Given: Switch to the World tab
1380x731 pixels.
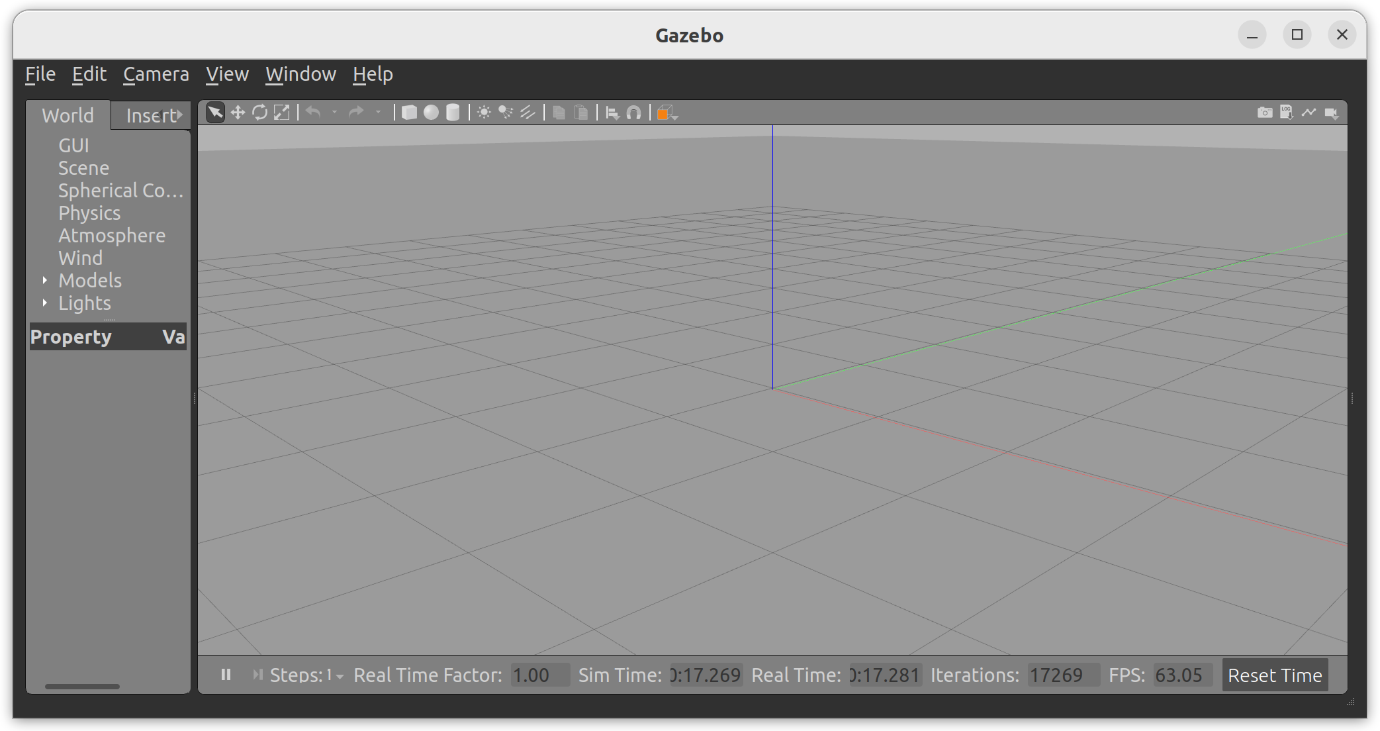Looking at the screenshot, I should 68,115.
